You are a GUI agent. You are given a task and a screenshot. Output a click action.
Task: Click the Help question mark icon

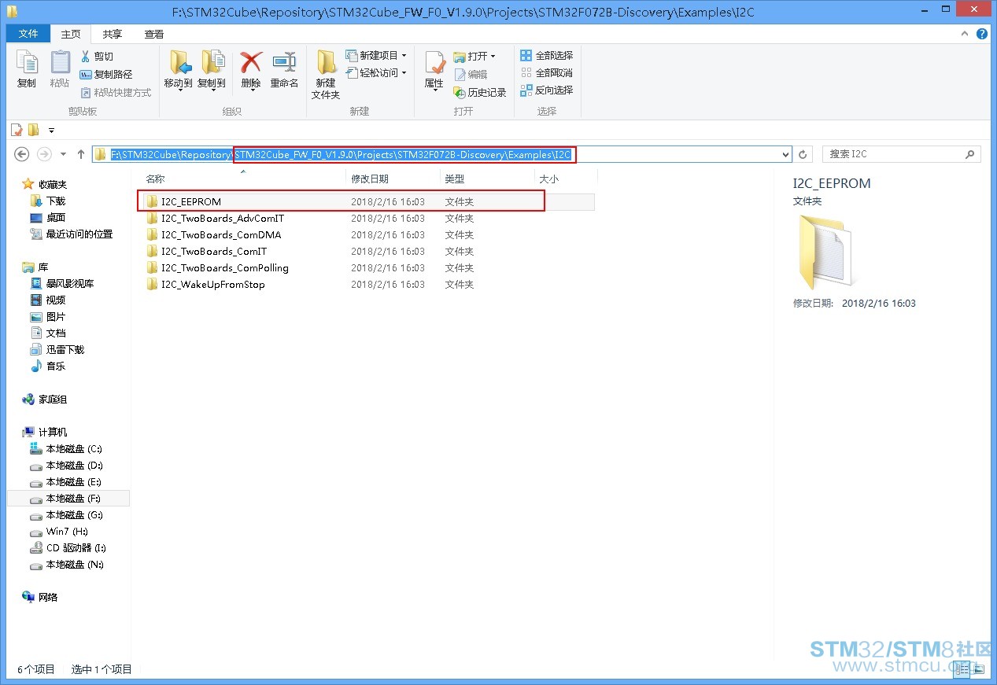[982, 34]
